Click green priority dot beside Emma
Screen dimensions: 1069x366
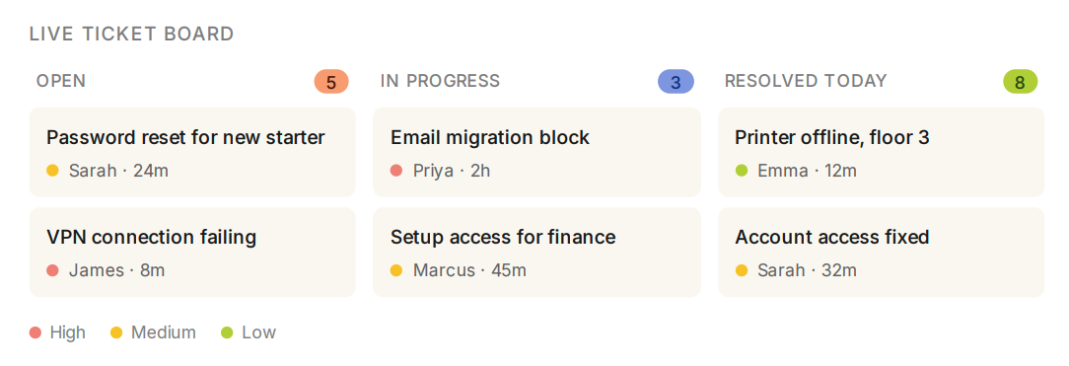[x=741, y=171]
